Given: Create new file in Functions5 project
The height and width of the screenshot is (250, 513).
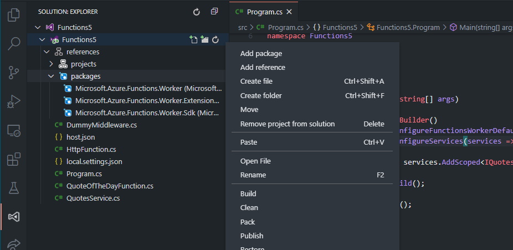Looking at the screenshot, I should click(193, 39).
